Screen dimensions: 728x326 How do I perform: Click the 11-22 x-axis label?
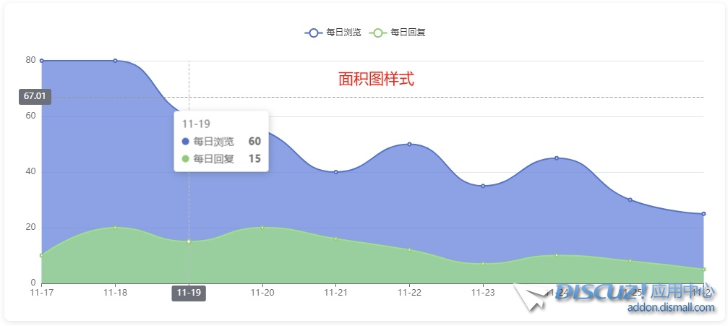pos(409,293)
